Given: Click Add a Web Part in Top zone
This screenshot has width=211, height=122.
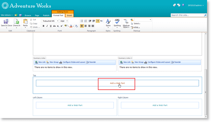Looking at the screenshot, I should coord(117,83).
